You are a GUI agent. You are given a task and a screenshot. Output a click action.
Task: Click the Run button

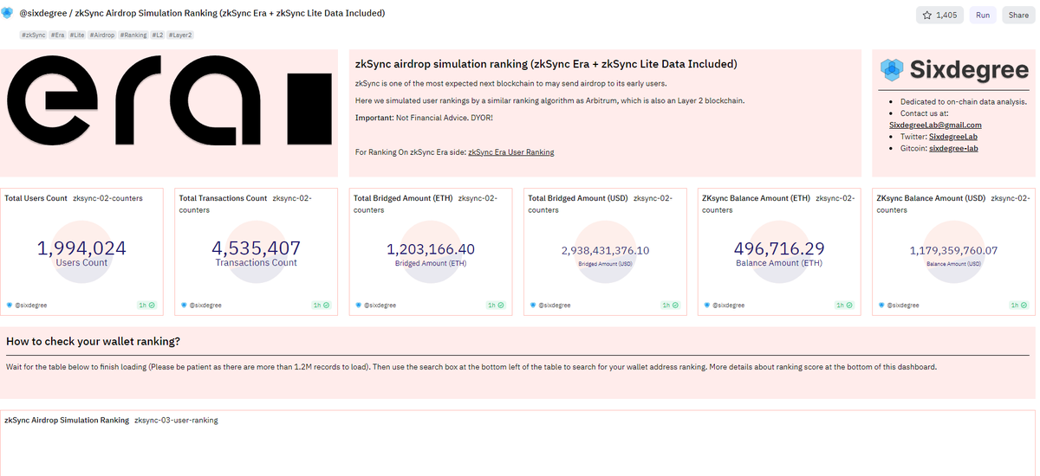(x=983, y=16)
